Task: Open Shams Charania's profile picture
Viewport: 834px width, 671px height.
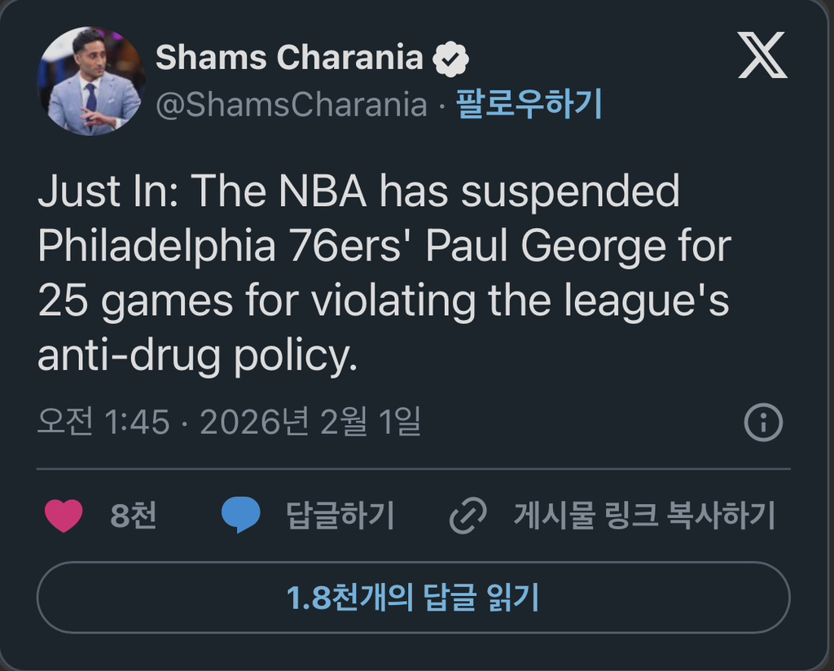Action: (x=90, y=81)
